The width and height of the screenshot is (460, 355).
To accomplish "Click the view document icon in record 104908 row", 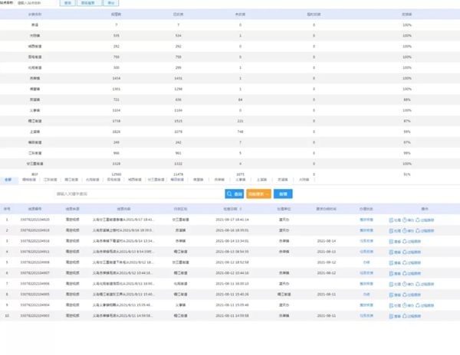I will [x=391, y=263].
